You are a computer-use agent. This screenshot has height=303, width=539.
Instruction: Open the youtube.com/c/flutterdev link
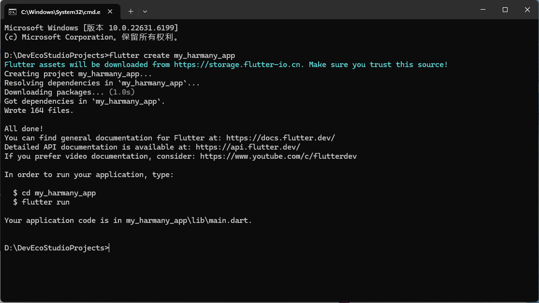tap(278, 156)
